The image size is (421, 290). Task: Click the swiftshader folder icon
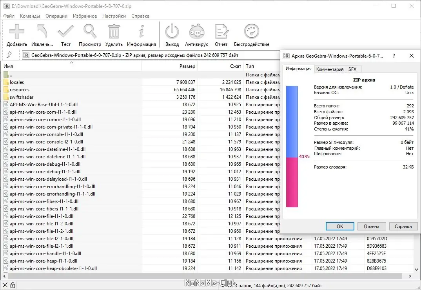pos(6,97)
